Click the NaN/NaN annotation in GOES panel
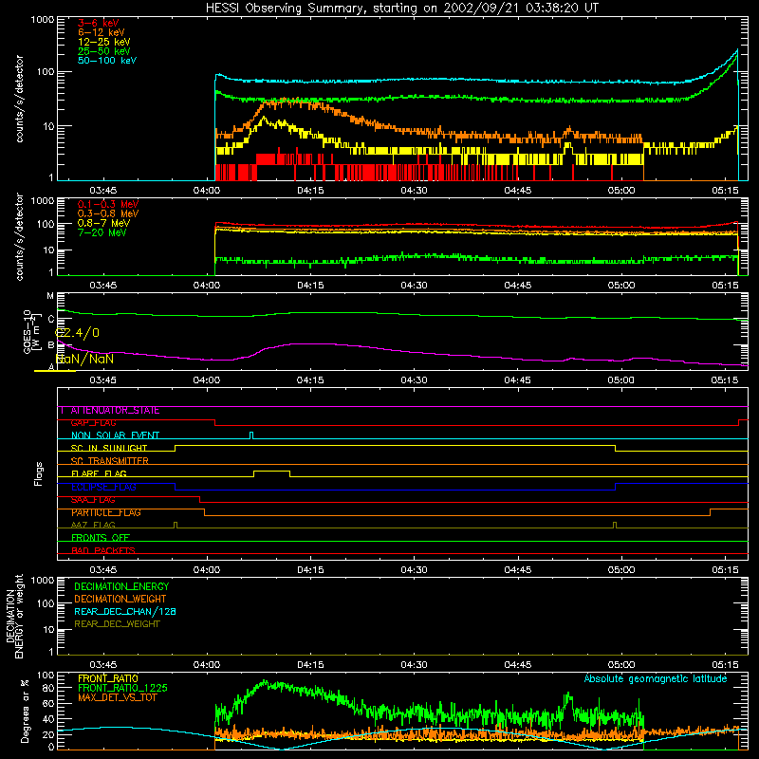 (x=84, y=359)
